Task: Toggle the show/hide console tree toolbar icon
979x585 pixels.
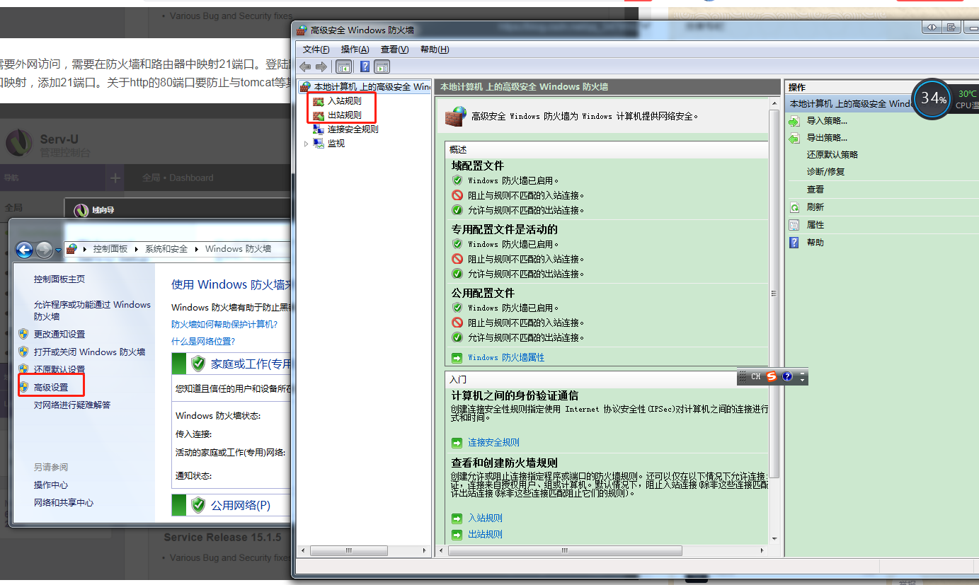Action: (x=344, y=66)
